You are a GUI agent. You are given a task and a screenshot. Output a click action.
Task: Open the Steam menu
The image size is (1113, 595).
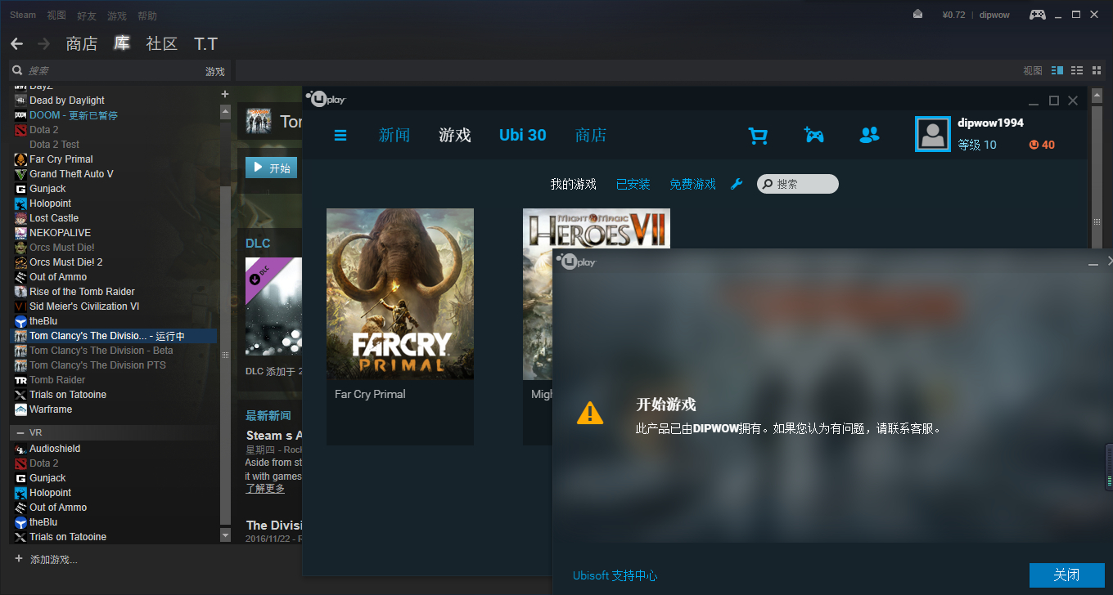point(23,15)
